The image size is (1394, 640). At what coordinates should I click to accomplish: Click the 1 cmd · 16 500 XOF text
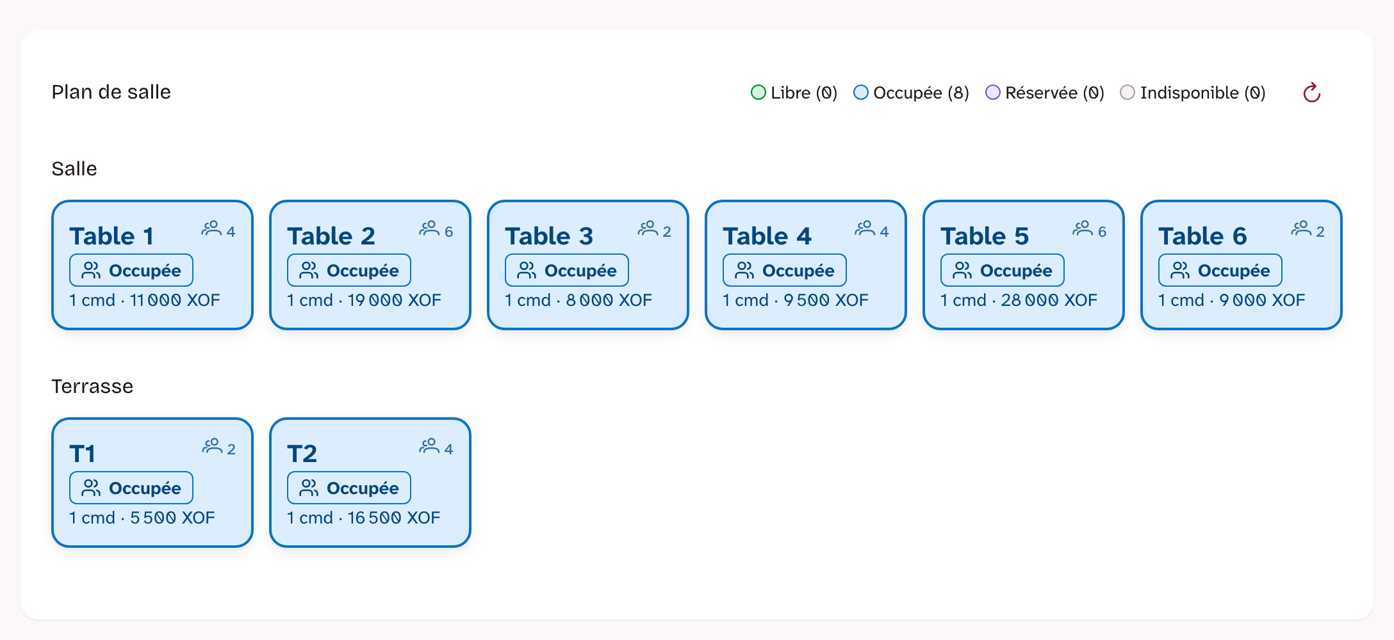pos(364,518)
